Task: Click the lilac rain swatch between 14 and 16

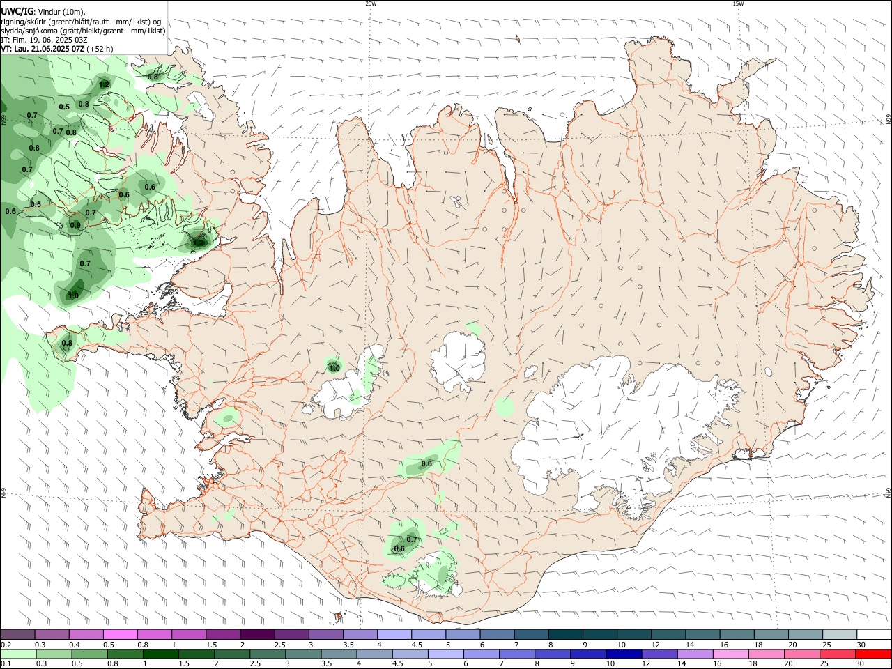Action: (x=695, y=654)
